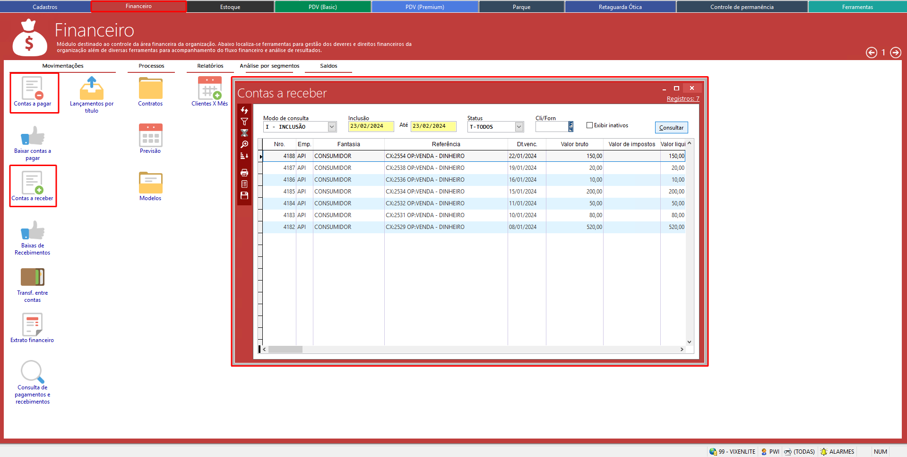Click the magnifier zoom icon in sidebar
This screenshot has width=907, height=457.
pos(244,144)
